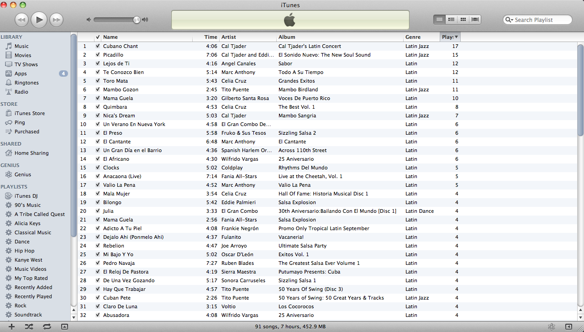Go back to the previous track
584x332 pixels.
pos(22,19)
